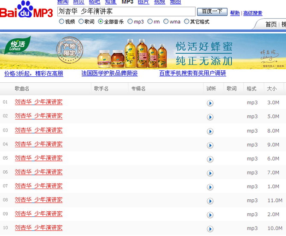Switch to the 首页 tab
Viewport: 286px width, 236px height.
[271, 24]
